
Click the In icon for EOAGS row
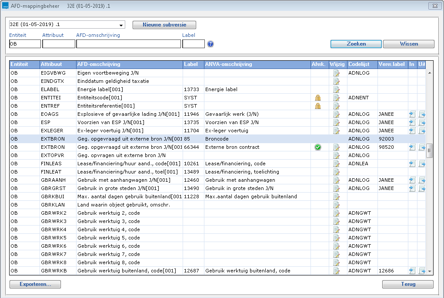click(x=412, y=114)
